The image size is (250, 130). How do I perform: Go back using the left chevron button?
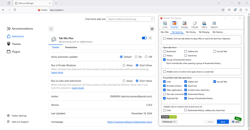click(x=51, y=29)
